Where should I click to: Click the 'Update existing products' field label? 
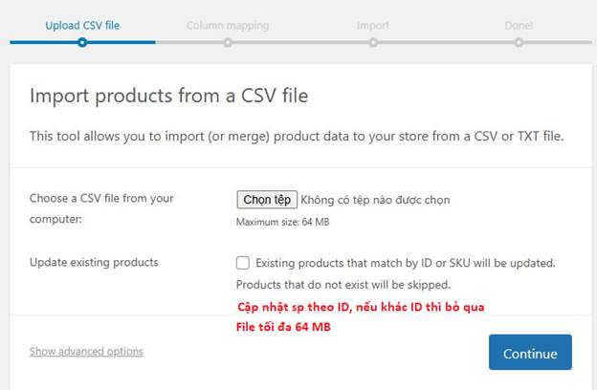coord(94,262)
